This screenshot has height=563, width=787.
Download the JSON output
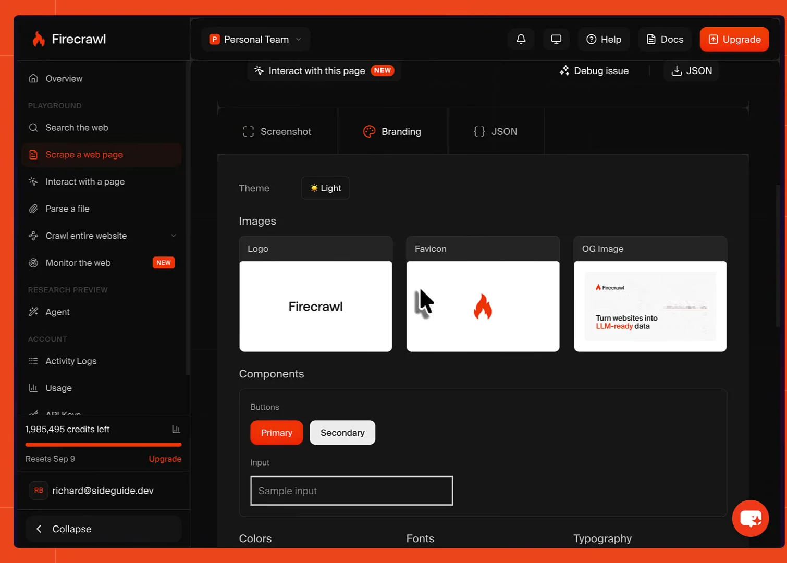point(691,71)
